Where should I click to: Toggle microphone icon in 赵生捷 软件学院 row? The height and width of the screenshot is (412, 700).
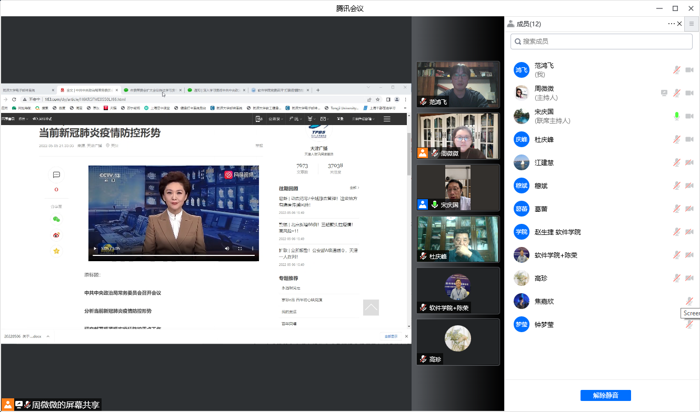tap(677, 232)
